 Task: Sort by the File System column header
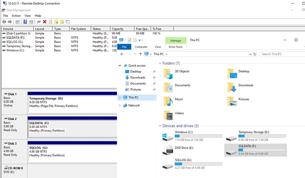80,28
